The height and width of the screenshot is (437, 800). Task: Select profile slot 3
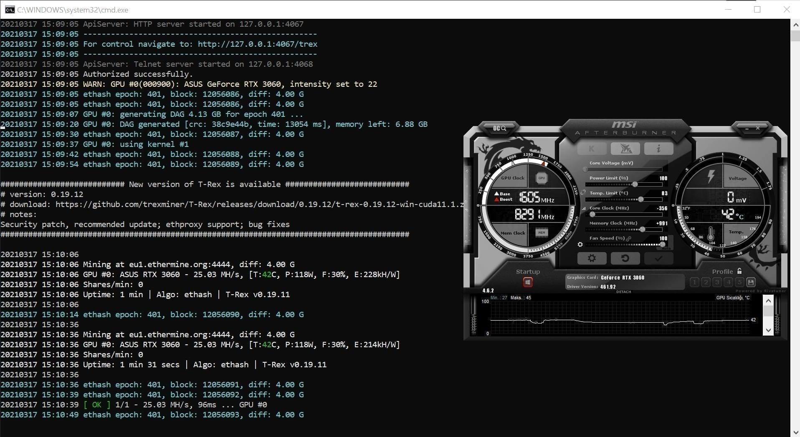click(x=717, y=283)
